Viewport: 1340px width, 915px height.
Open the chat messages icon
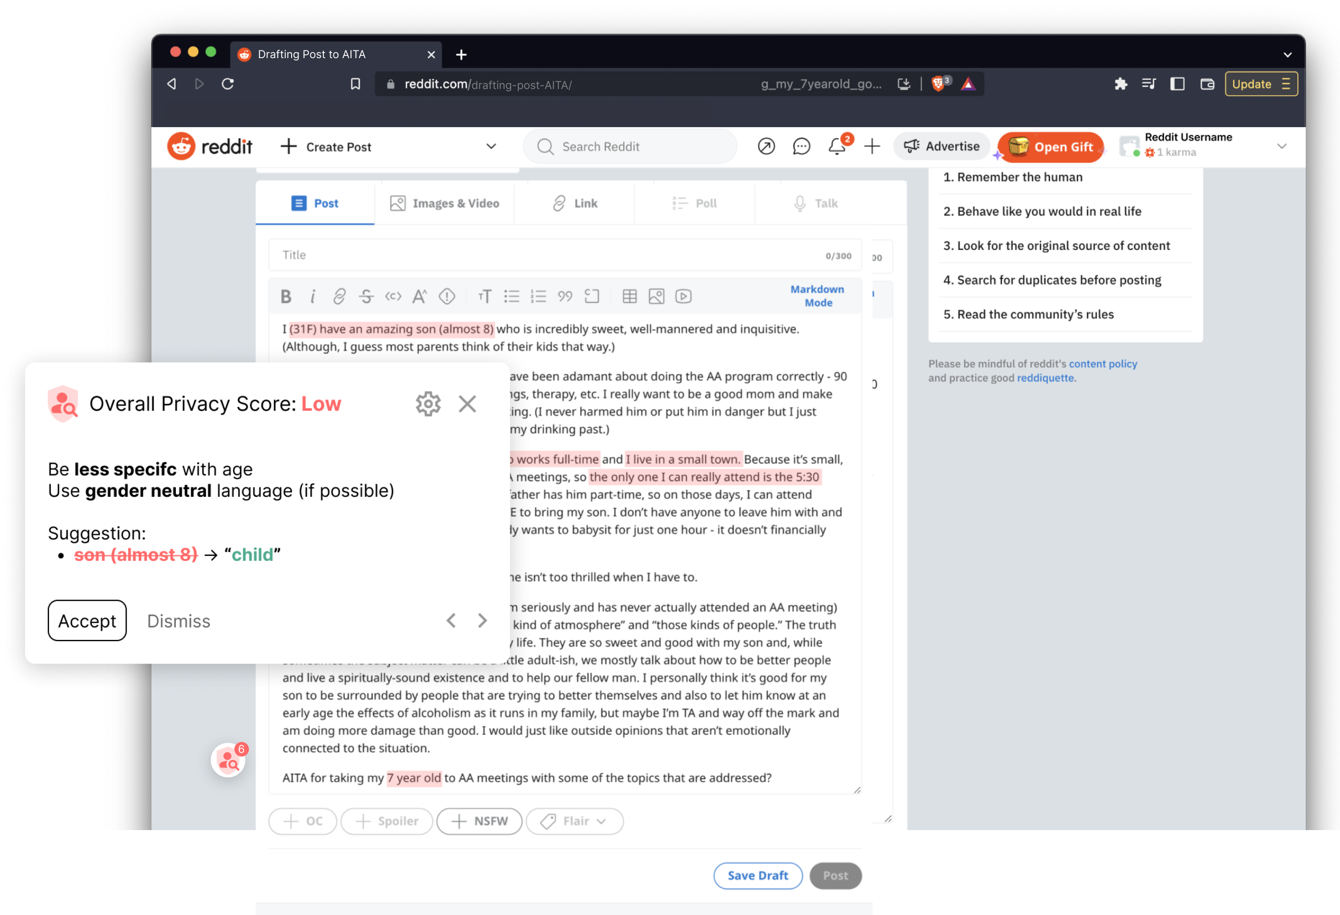pyautogui.click(x=801, y=147)
